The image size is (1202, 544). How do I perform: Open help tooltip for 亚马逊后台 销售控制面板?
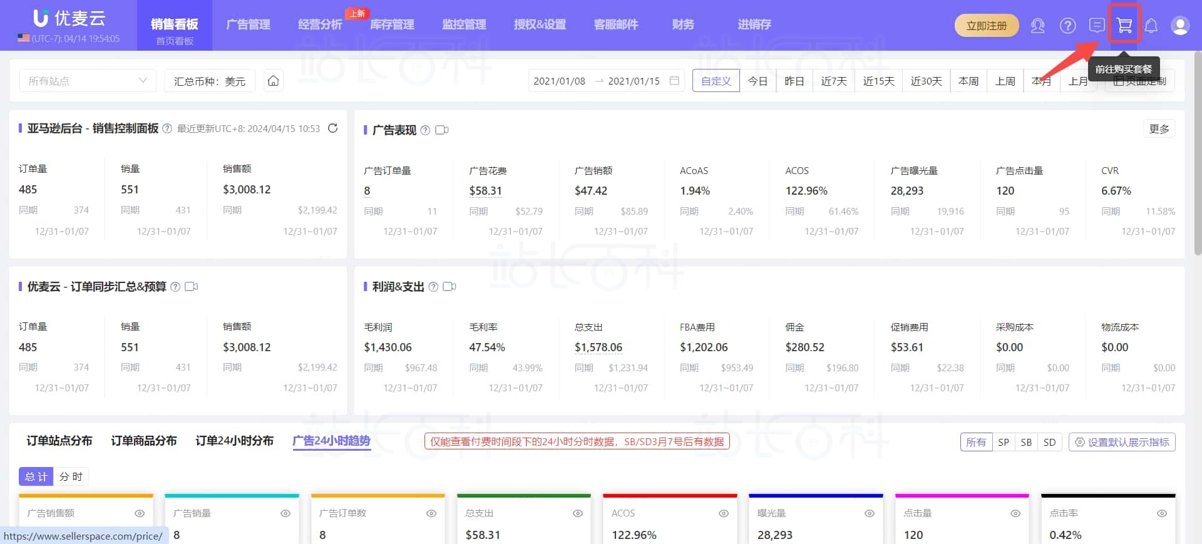(x=167, y=128)
